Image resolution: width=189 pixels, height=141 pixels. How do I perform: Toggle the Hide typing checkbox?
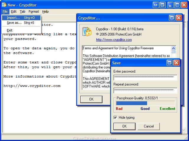115,117
